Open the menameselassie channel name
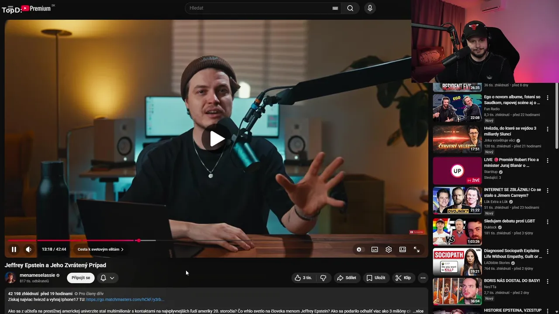 tap(37, 275)
